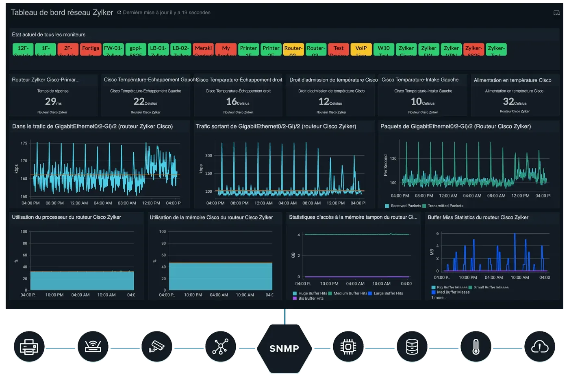The image size is (569, 385).
Task: Open the red Fortigate monitor tile
Action: [91, 49]
